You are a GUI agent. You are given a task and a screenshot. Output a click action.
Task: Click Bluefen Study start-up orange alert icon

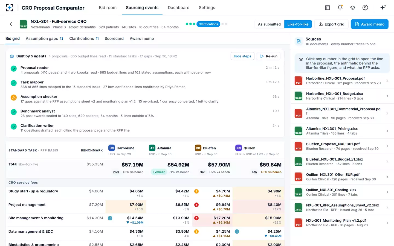pos(196,191)
